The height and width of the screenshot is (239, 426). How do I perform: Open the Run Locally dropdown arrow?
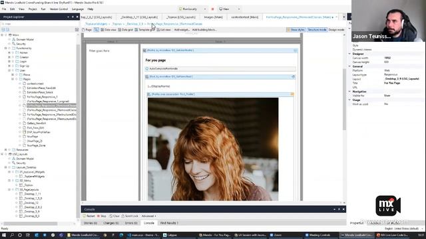point(205,9)
